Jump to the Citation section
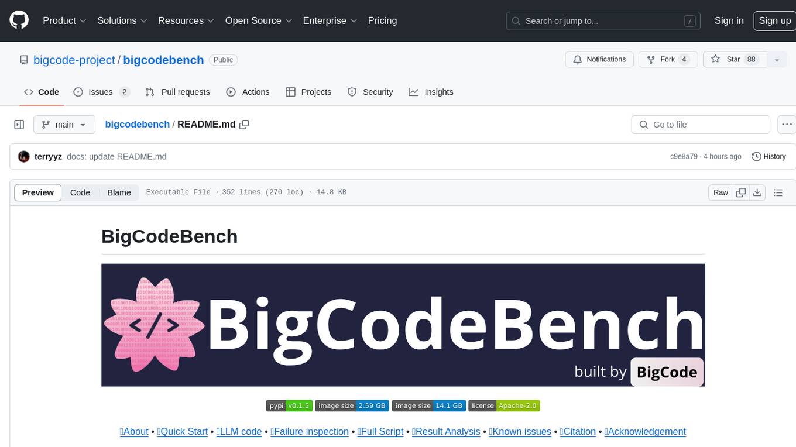 click(x=578, y=431)
